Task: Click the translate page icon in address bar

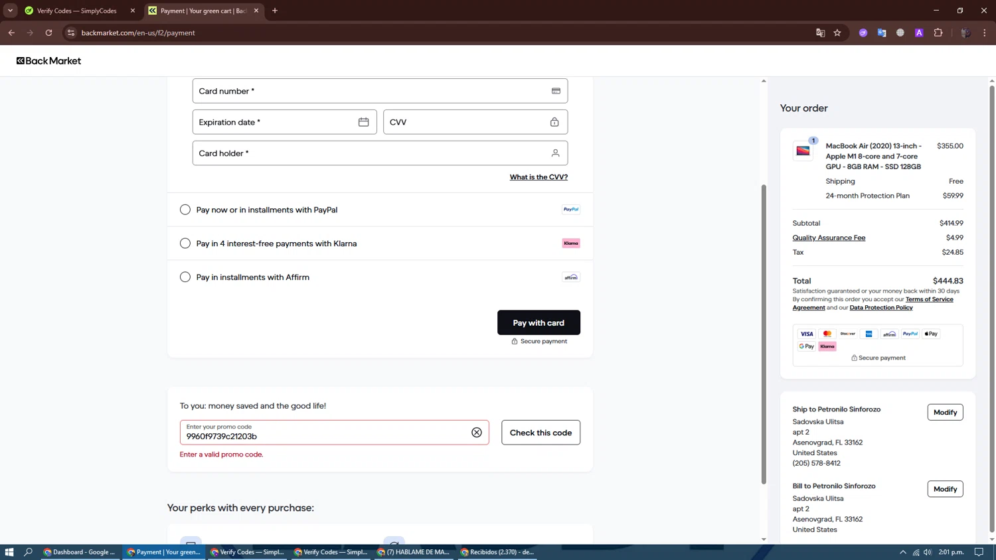Action: 820,33
